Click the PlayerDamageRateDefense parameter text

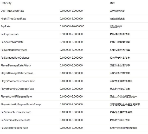tap(17, 73)
